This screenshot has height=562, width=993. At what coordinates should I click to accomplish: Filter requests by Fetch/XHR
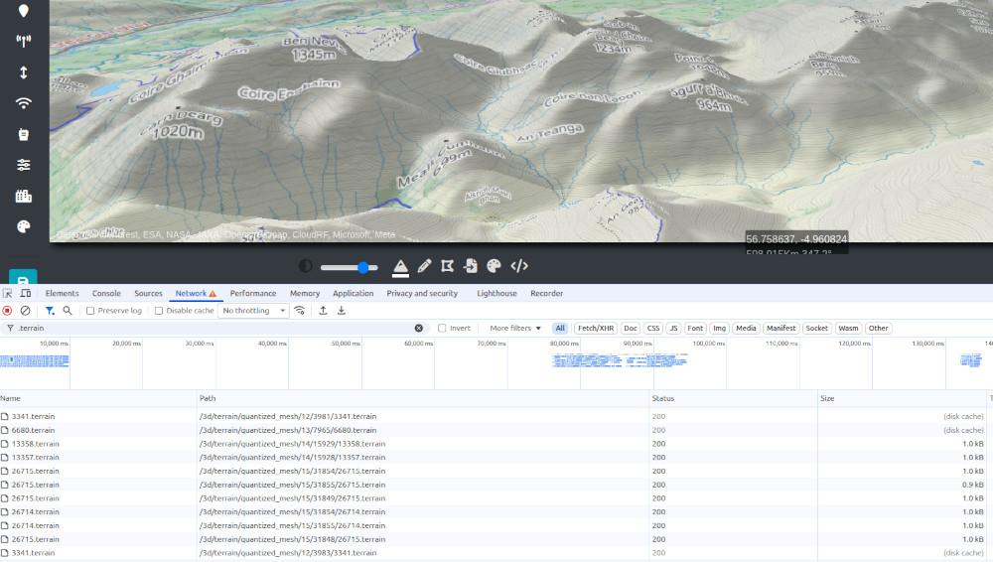pos(596,328)
